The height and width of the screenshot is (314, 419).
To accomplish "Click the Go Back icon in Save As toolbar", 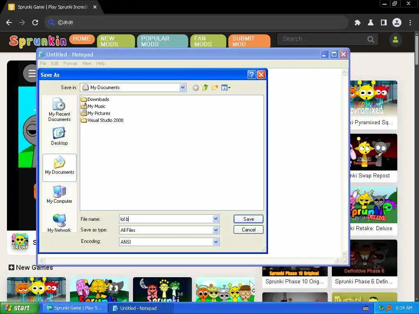I will pos(196,87).
